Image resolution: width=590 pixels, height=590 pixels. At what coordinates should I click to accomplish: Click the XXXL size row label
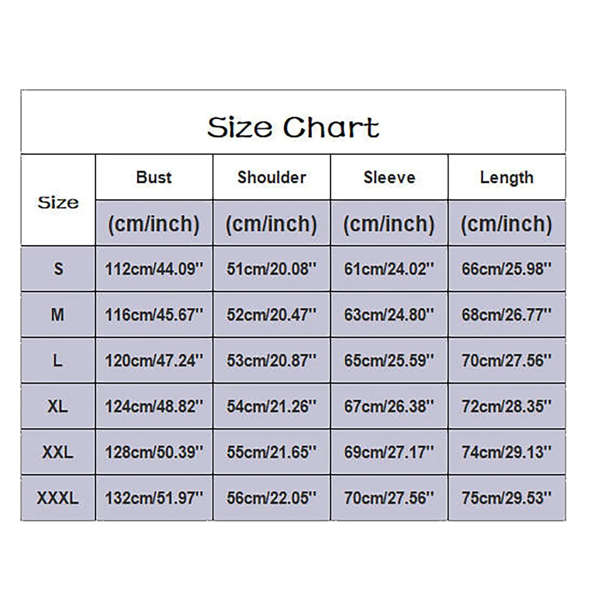pyautogui.click(x=58, y=498)
